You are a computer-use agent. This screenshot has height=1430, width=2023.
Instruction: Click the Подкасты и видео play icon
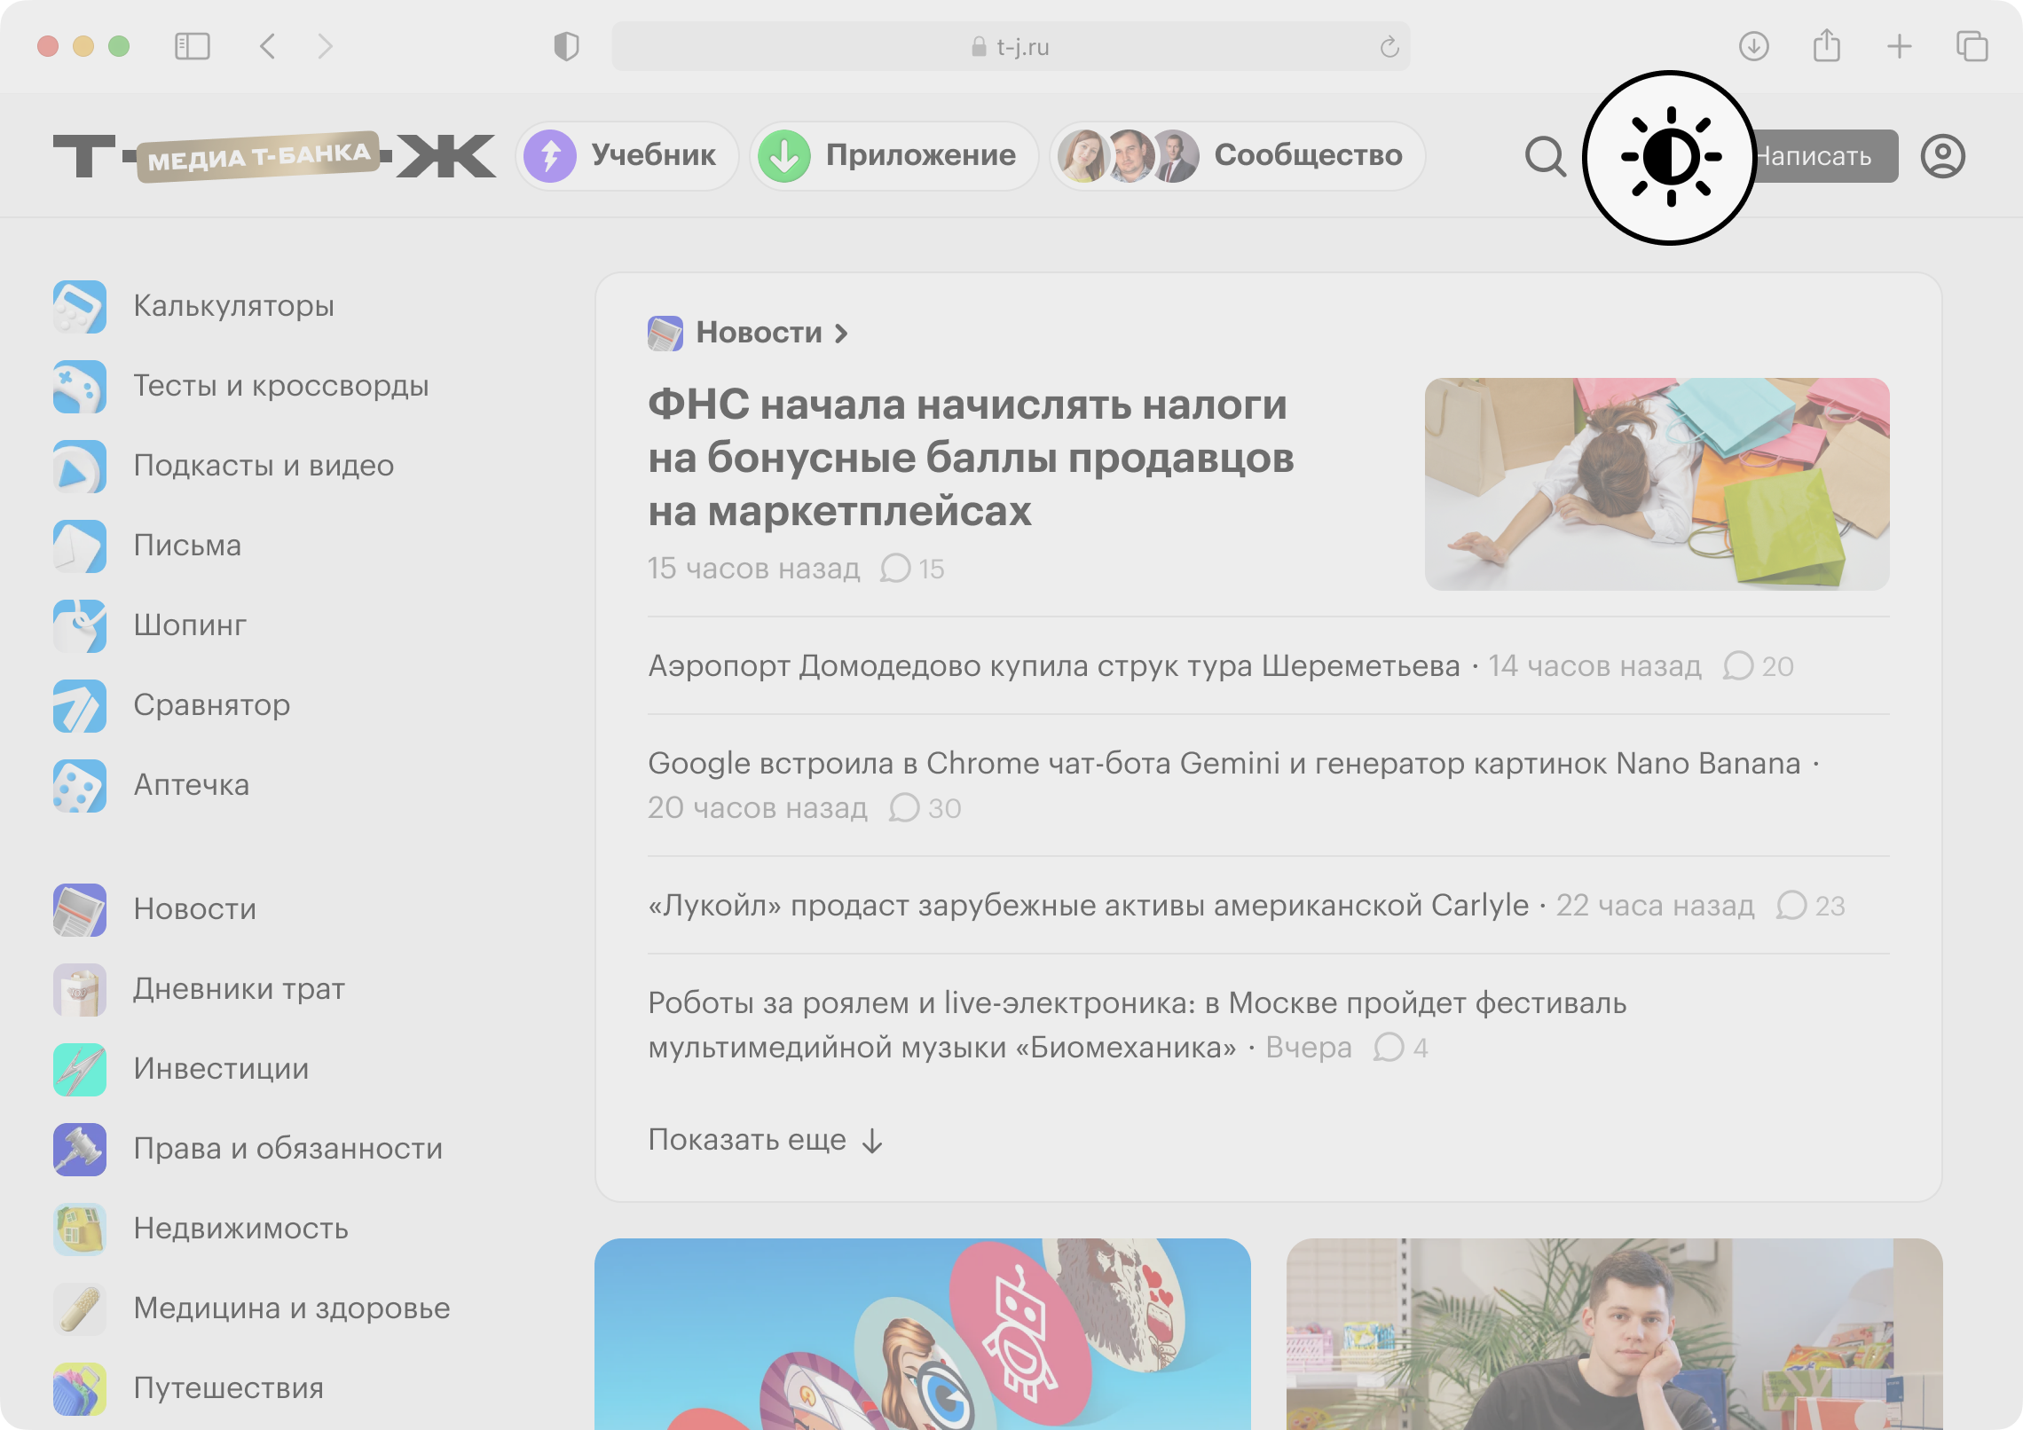(x=80, y=467)
